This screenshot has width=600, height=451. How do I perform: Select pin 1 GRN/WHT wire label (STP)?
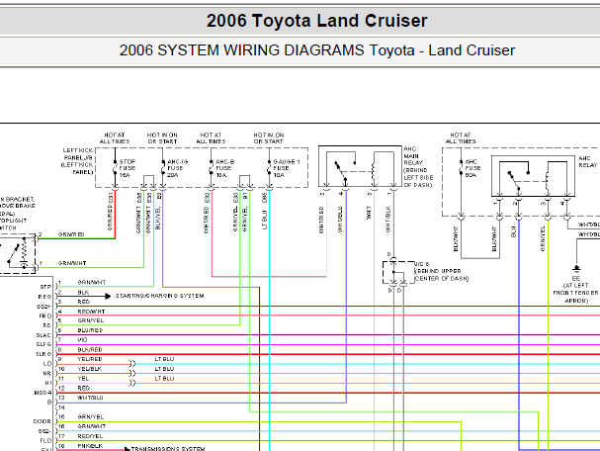coord(92,282)
